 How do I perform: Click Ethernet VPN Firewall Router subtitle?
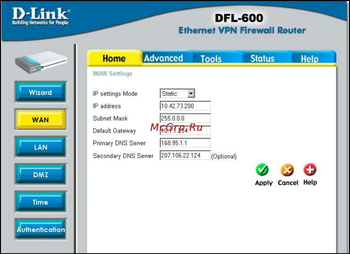[242, 30]
